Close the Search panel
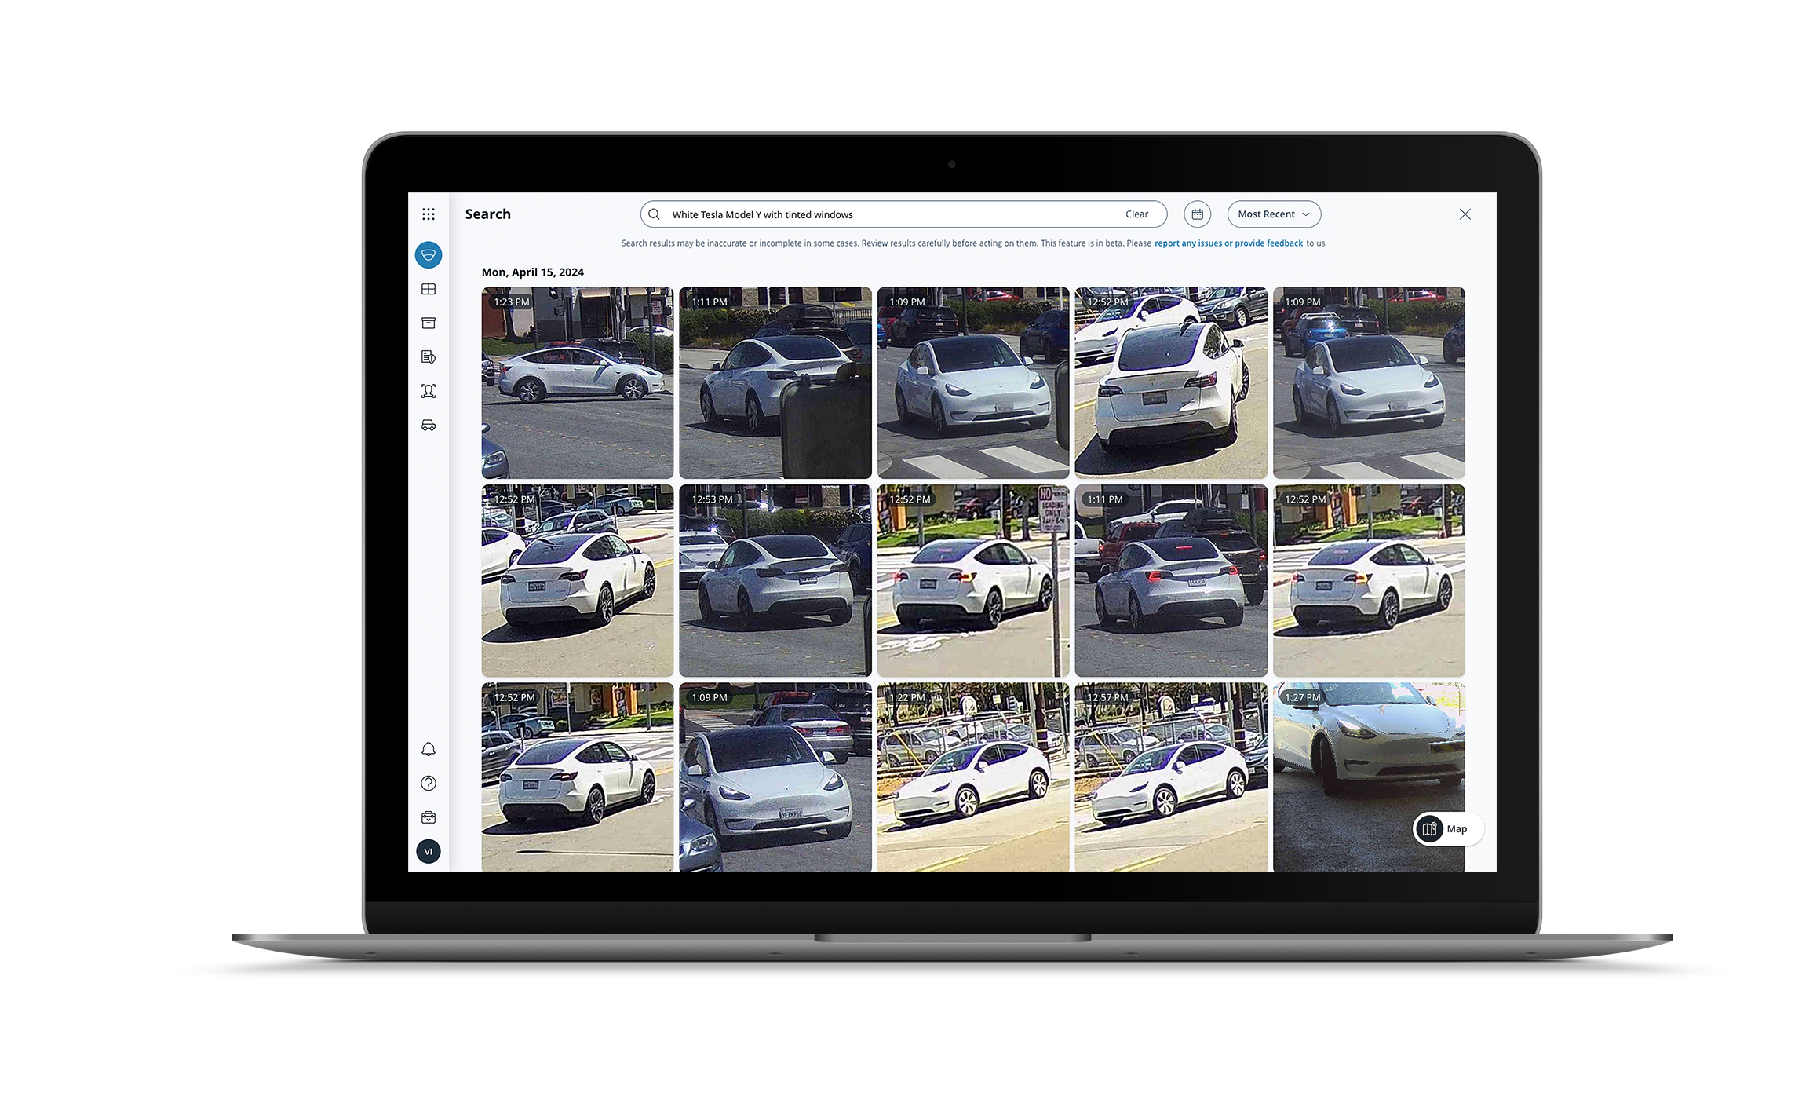Viewport: 1813px width, 1111px height. 1465,214
